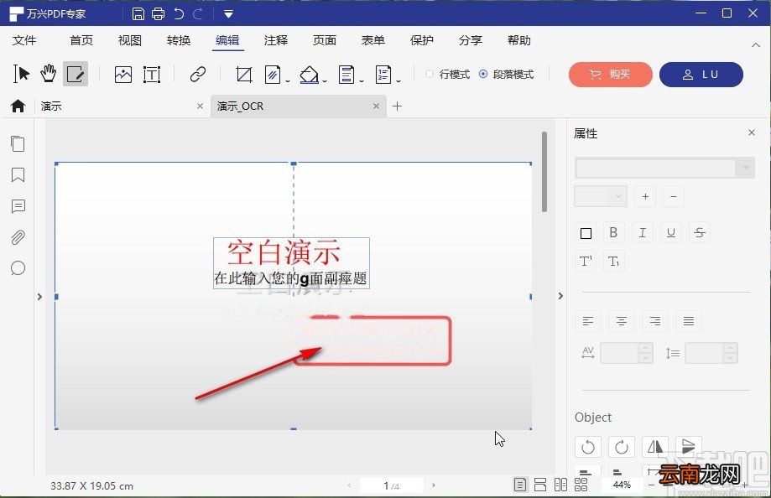This screenshot has width=771, height=498.
Task: Close the 属性 properties panel
Action: point(752,132)
